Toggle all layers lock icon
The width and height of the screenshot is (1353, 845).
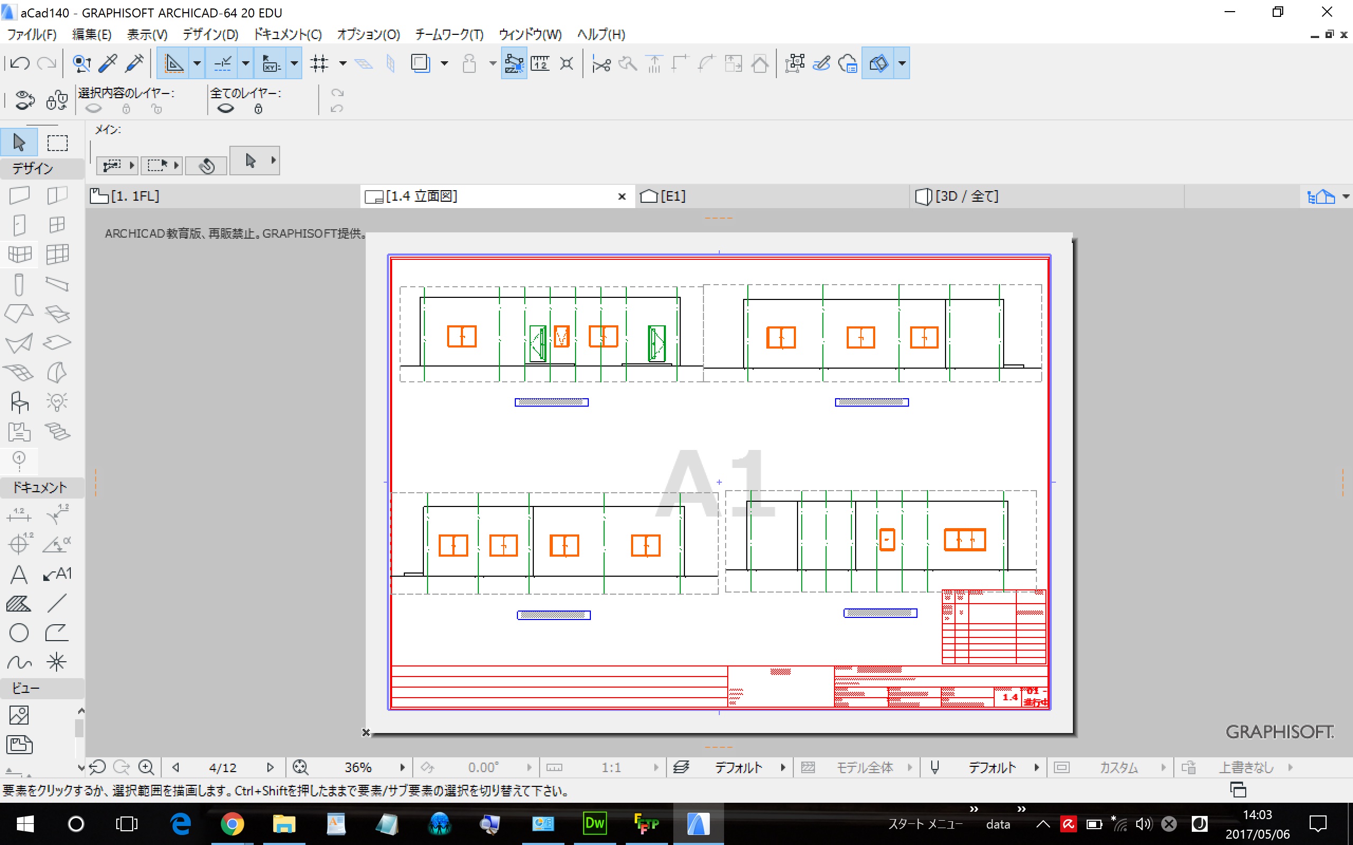[258, 108]
